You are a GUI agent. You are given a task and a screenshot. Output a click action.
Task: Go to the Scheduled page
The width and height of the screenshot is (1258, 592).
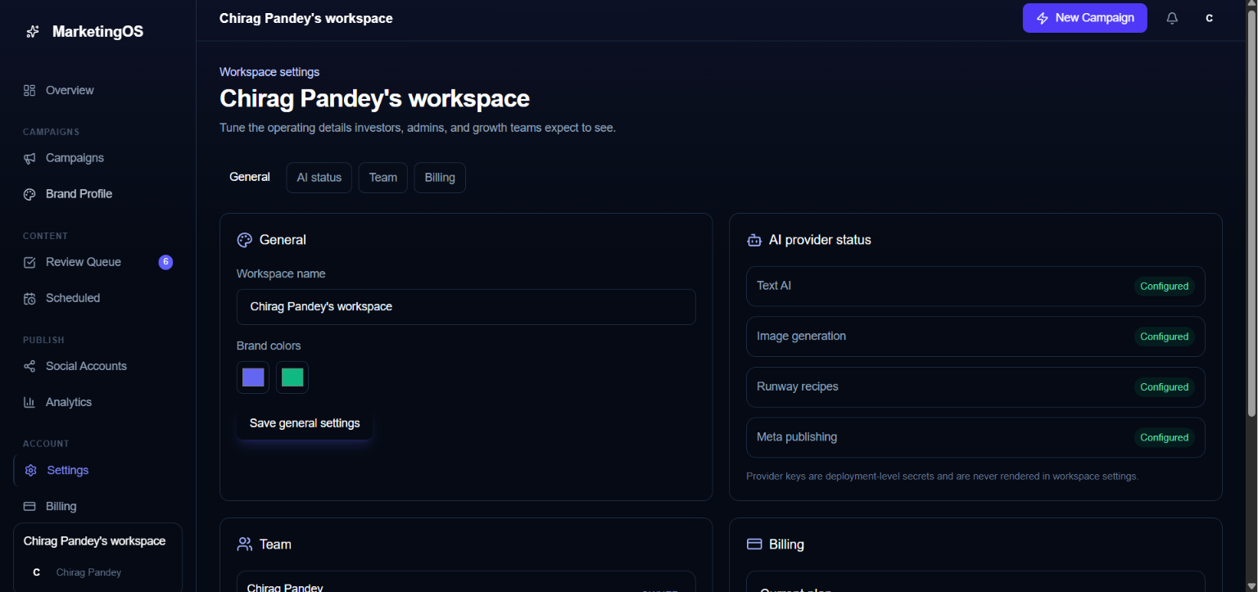pos(97,298)
